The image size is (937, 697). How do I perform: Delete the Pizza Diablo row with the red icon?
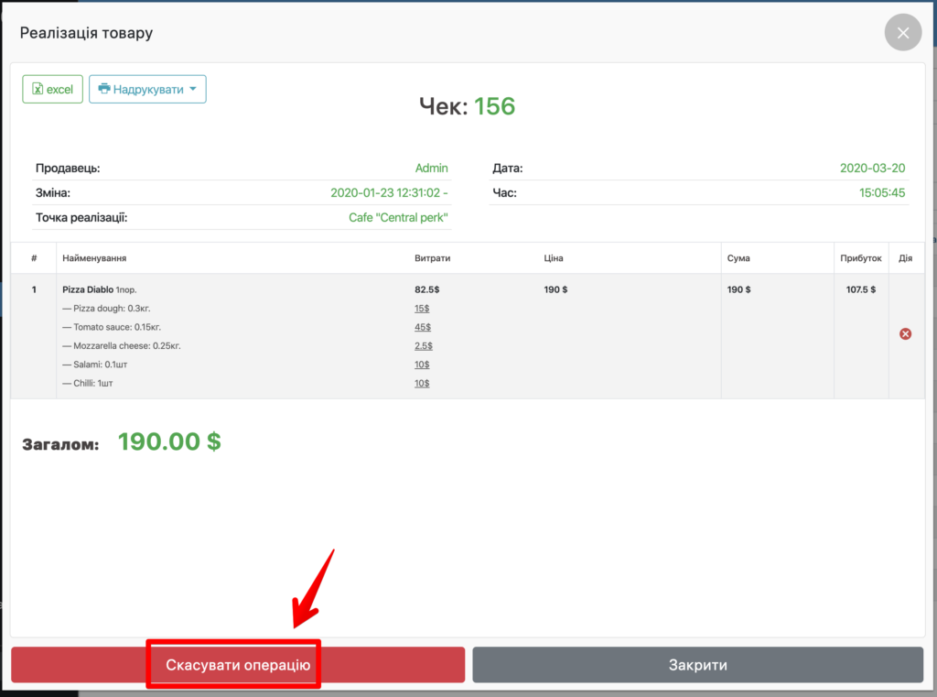[x=905, y=334]
